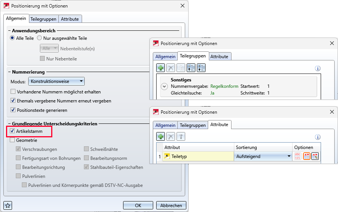Open the Modus Konstruktionsweise dropdown
Image resolution: width=338 pixels, height=212 pixels.
[x=56, y=81]
